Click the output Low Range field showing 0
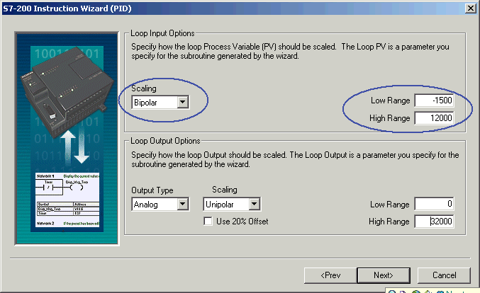The image size is (480, 293). [x=434, y=205]
